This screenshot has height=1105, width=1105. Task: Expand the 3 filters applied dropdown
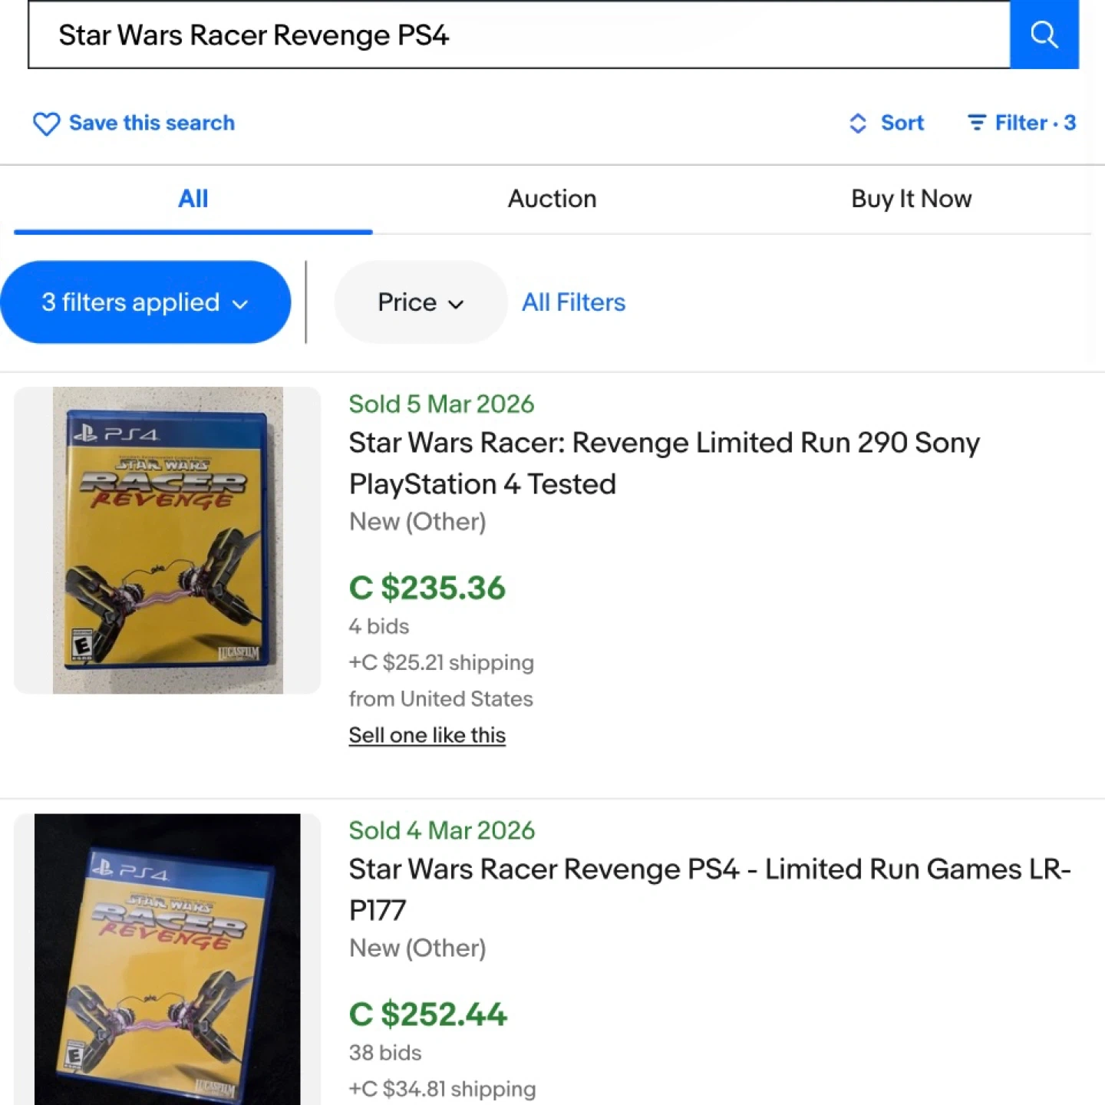pos(145,302)
